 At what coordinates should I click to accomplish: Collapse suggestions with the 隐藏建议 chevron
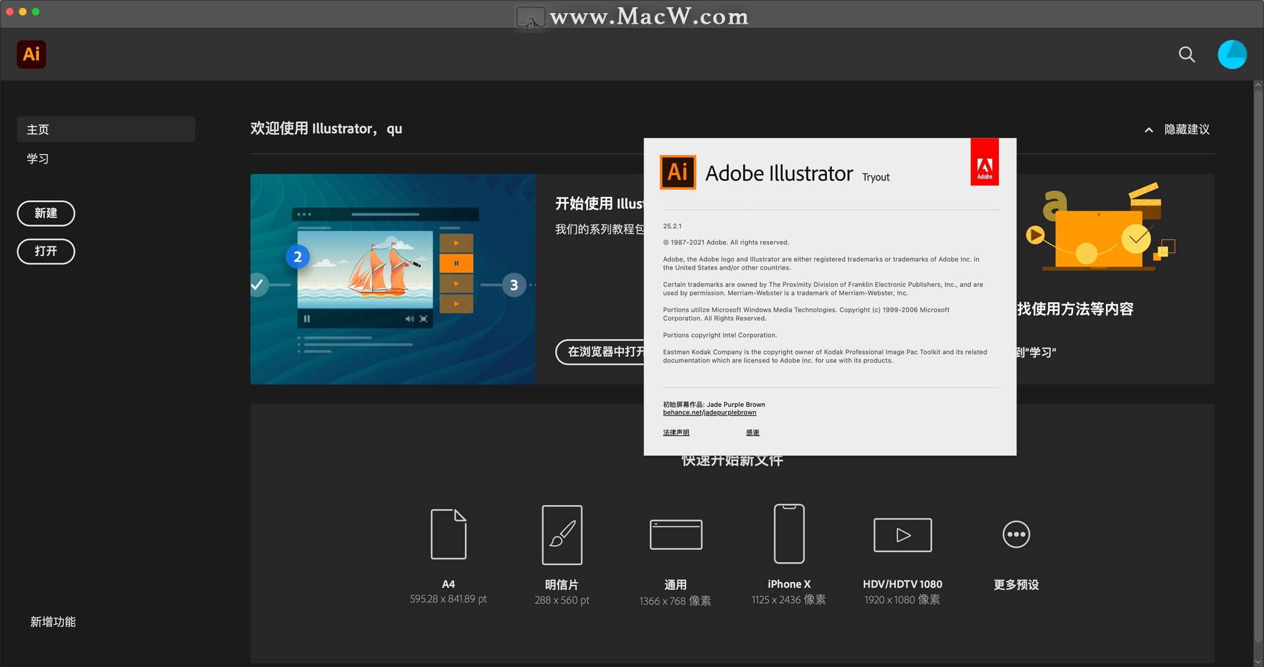tap(1149, 130)
